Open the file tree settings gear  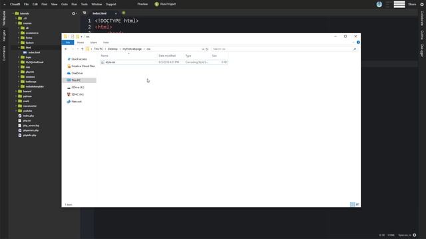point(74,13)
